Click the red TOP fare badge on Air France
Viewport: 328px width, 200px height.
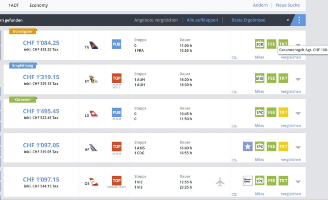pos(116,146)
